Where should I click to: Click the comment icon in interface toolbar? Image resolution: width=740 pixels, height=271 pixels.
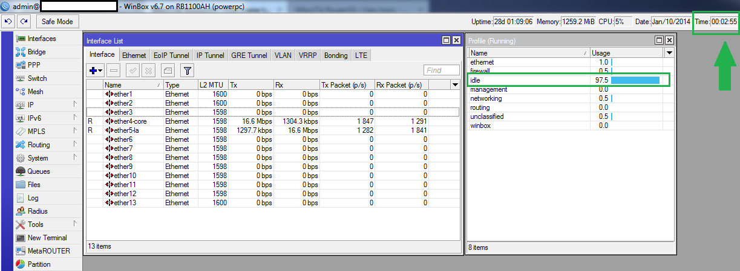coord(168,71)
